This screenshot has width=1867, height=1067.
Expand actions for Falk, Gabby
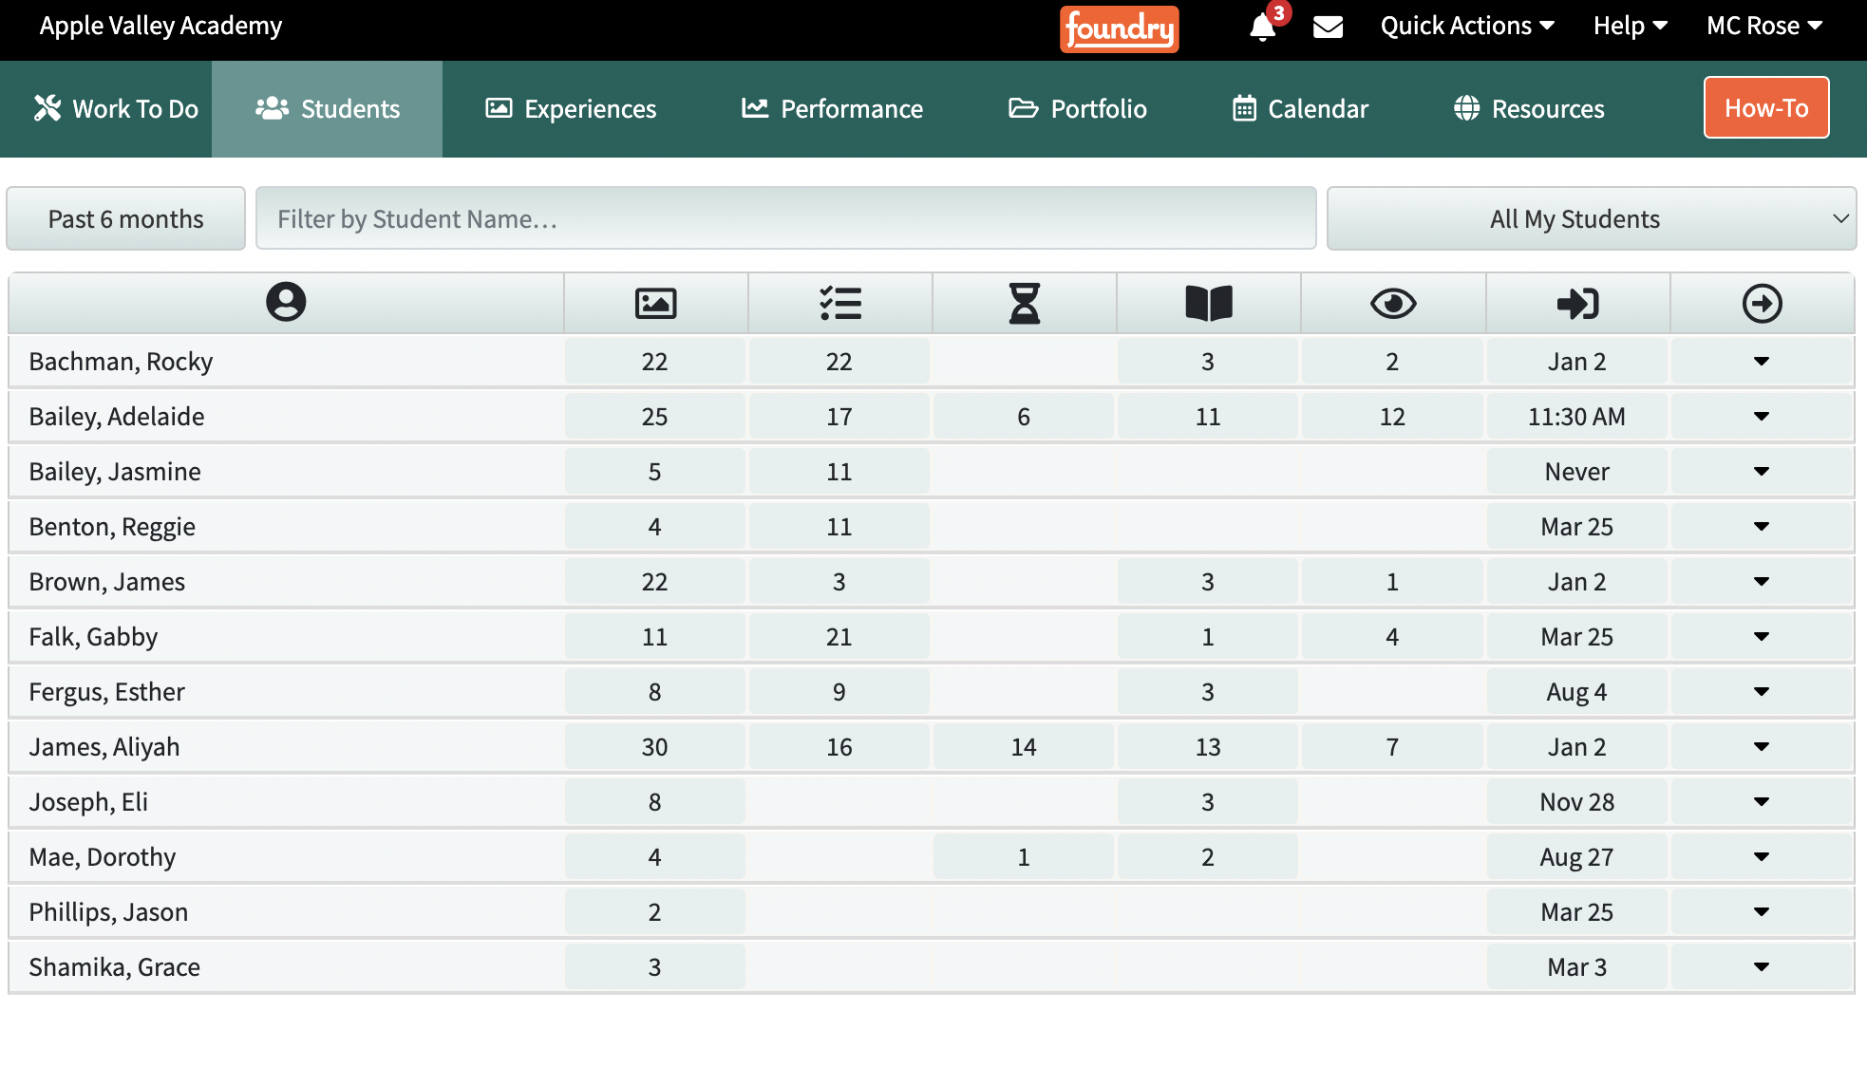pyautogui.click(x=1762, y=637)
